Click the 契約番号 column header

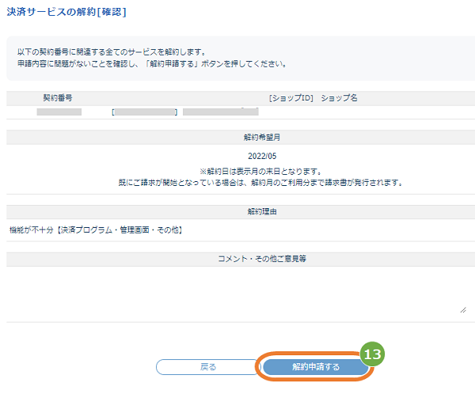pos(58,98)
